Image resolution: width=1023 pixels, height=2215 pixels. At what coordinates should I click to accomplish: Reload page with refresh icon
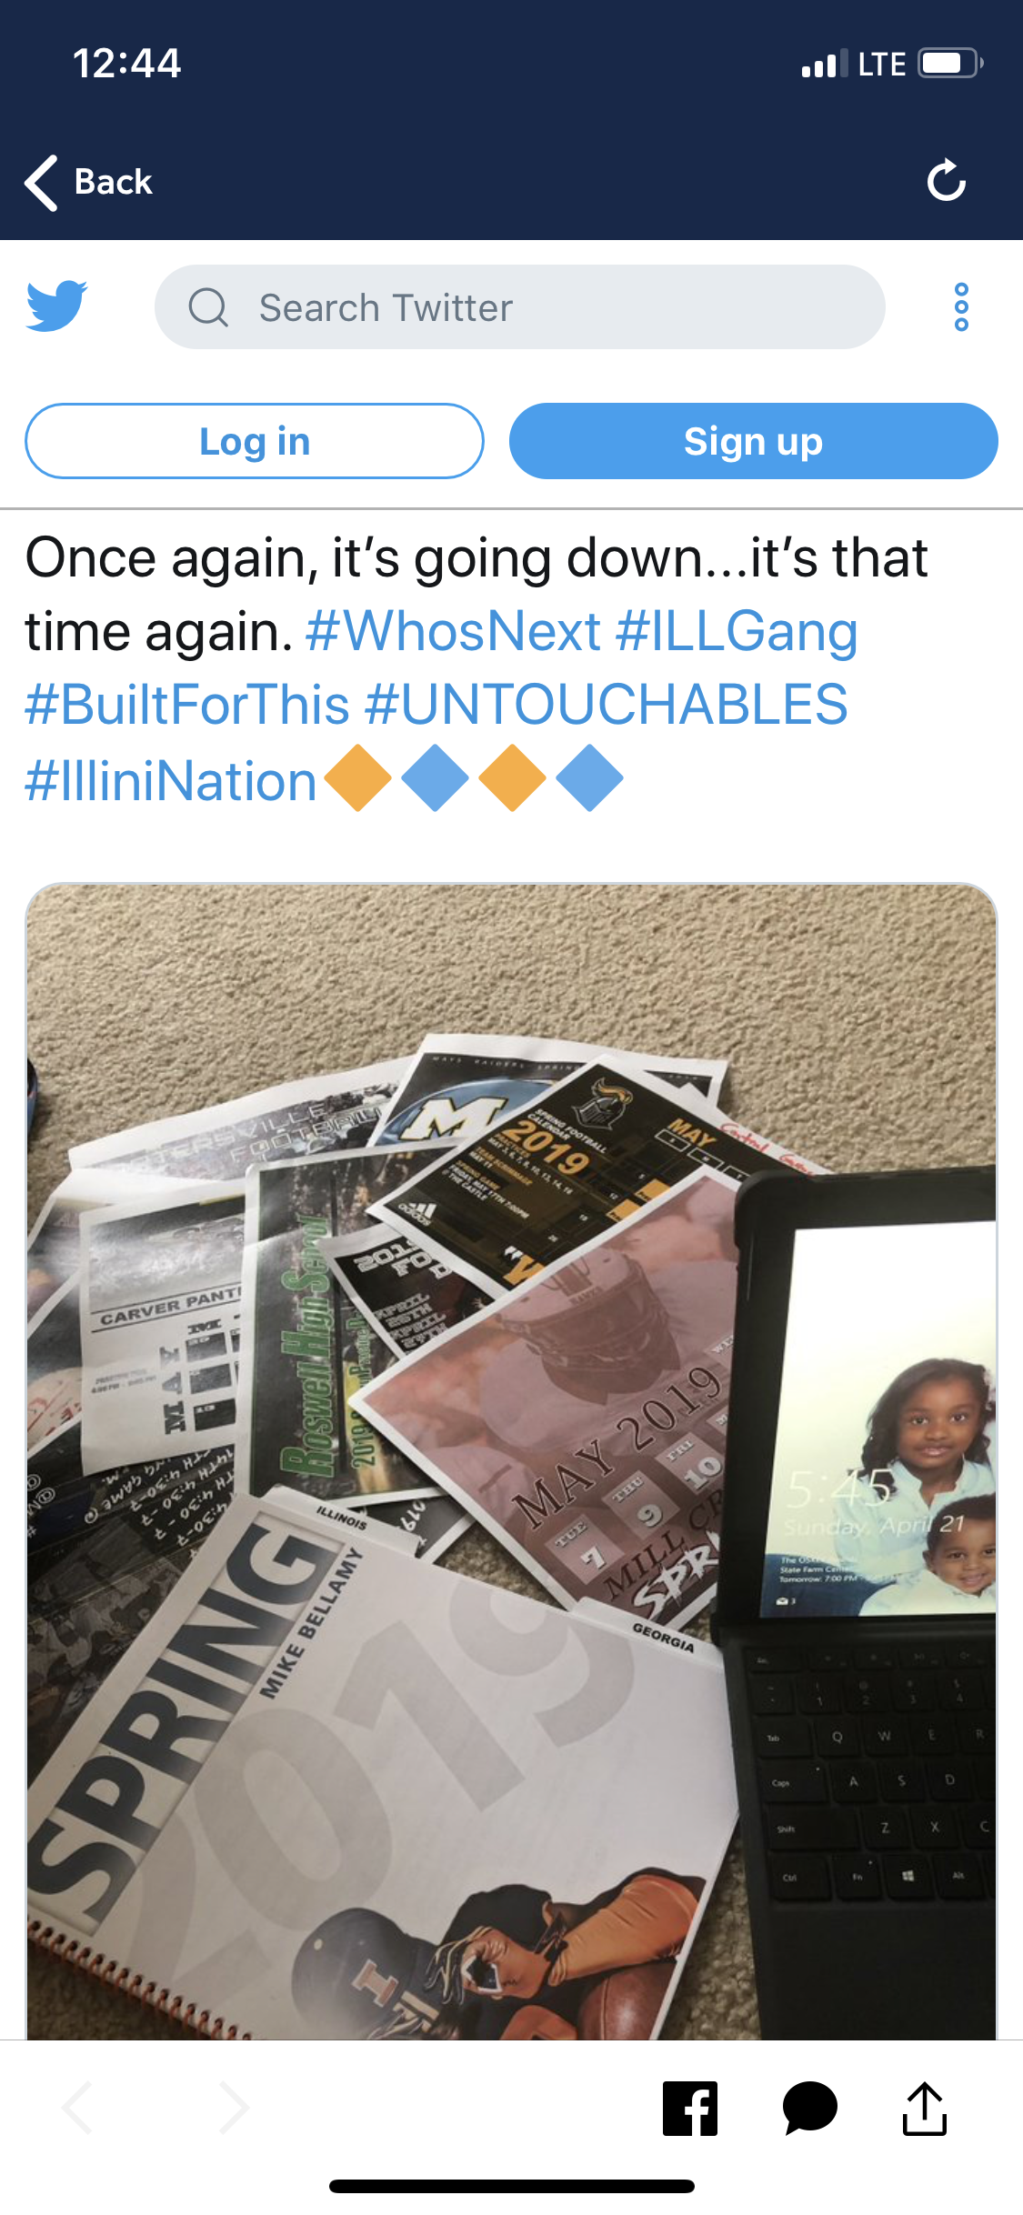(x=947, y=180)
